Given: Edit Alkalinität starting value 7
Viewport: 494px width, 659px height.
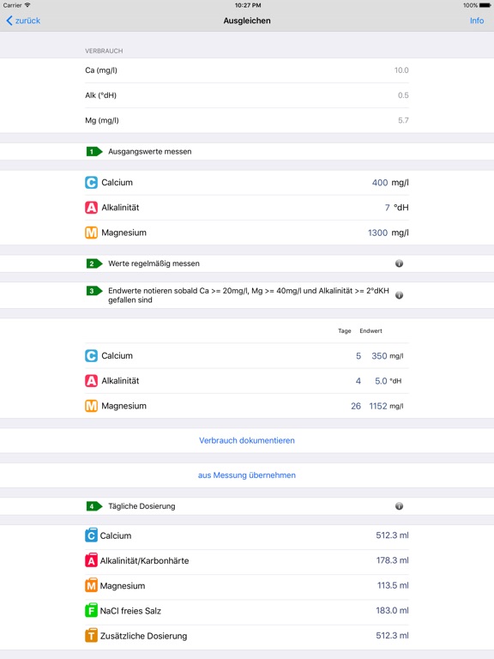Looking at the screenshot, I should (388, 208).
